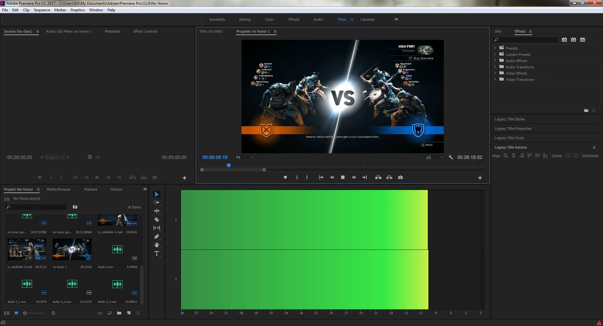Click the Effects panel search field

525,40
